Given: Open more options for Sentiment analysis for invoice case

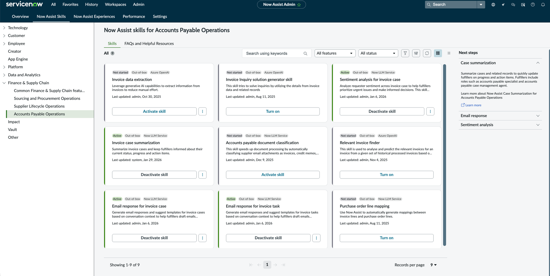Looking at the screenshot, I should click(430, 111).
